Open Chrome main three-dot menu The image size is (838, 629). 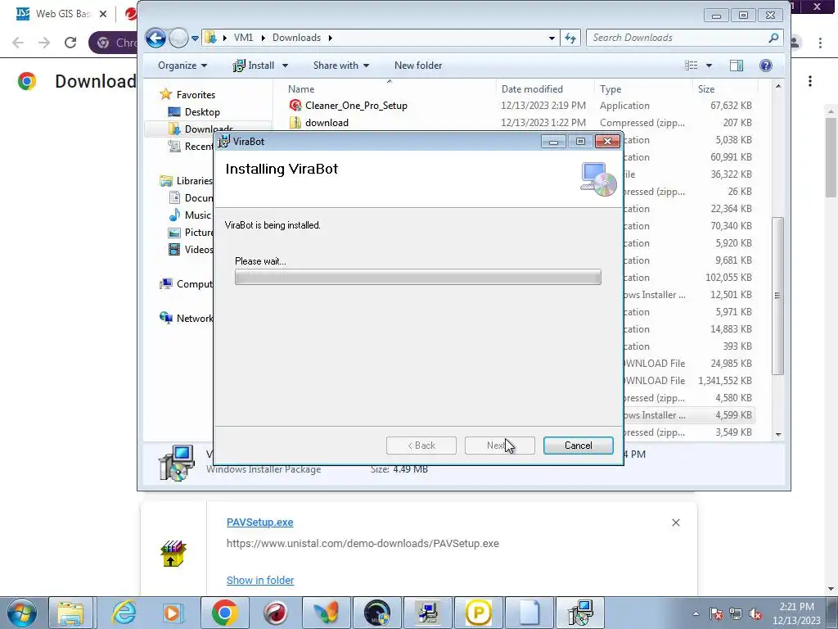(x=820, y=43)
